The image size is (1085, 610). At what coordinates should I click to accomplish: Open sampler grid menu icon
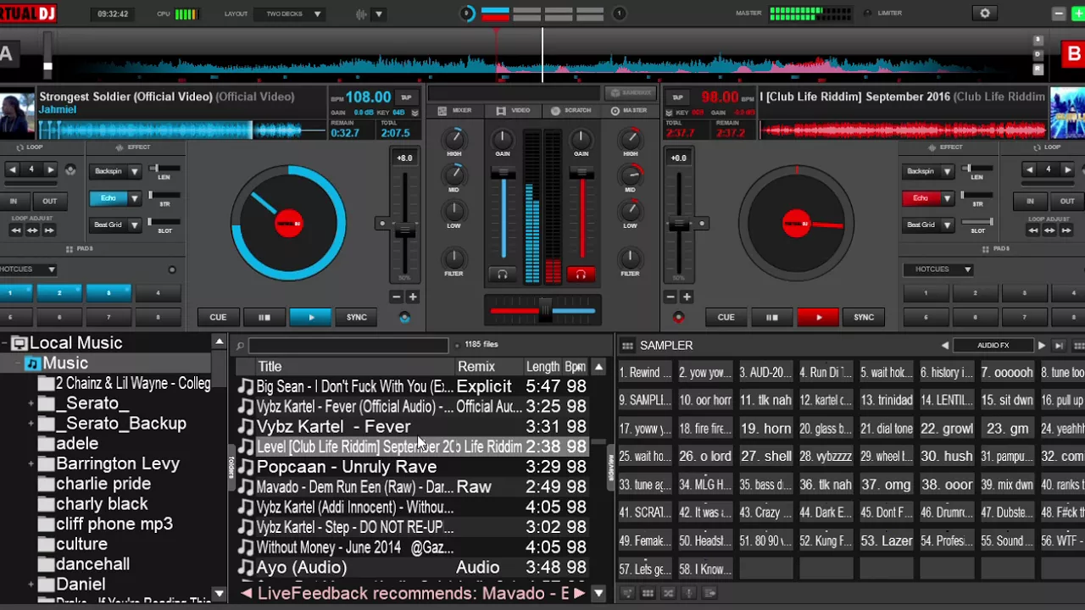click(x=627, y=346)
